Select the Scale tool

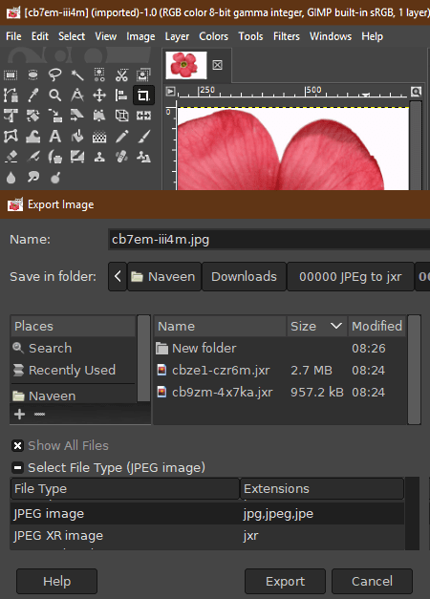[55, 116]
